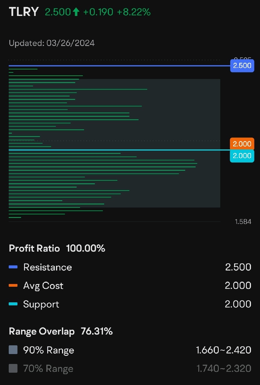
Task: Click the TLRY ticker symbol
Action: point(24,12)
